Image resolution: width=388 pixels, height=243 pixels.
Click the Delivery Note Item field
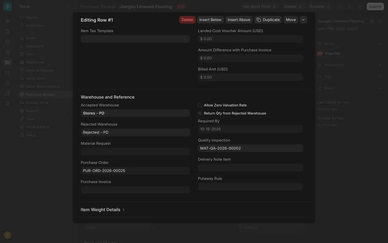[250, 167]
